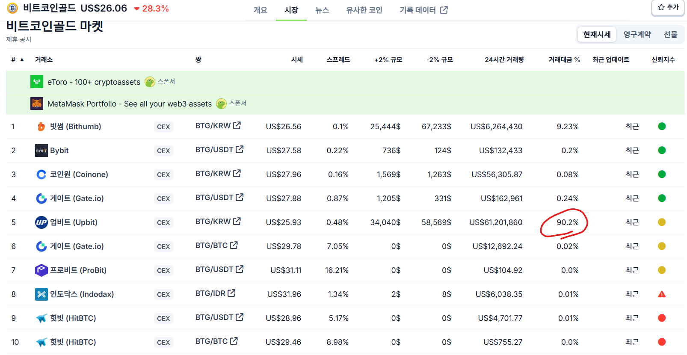
Task: Click the MetaMask fox logo icon
Action: pos(37,104)
